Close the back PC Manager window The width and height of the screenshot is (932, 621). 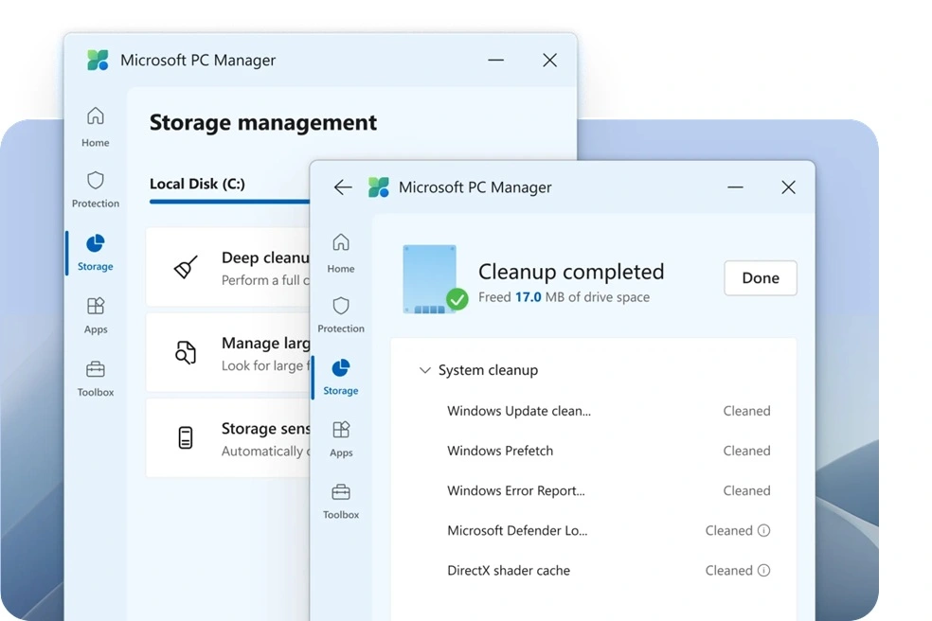click(x=549, y=60)
